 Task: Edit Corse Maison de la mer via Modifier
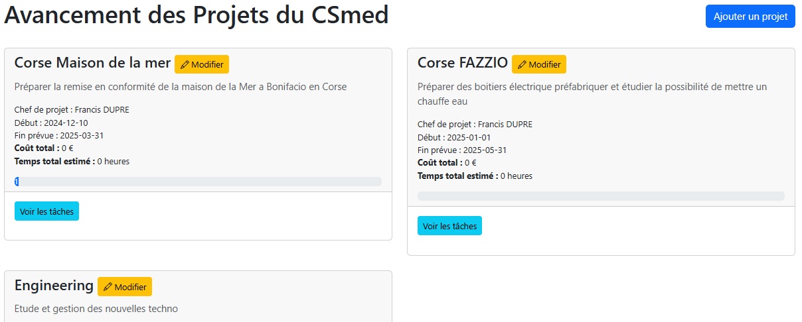tap(202, 64)
